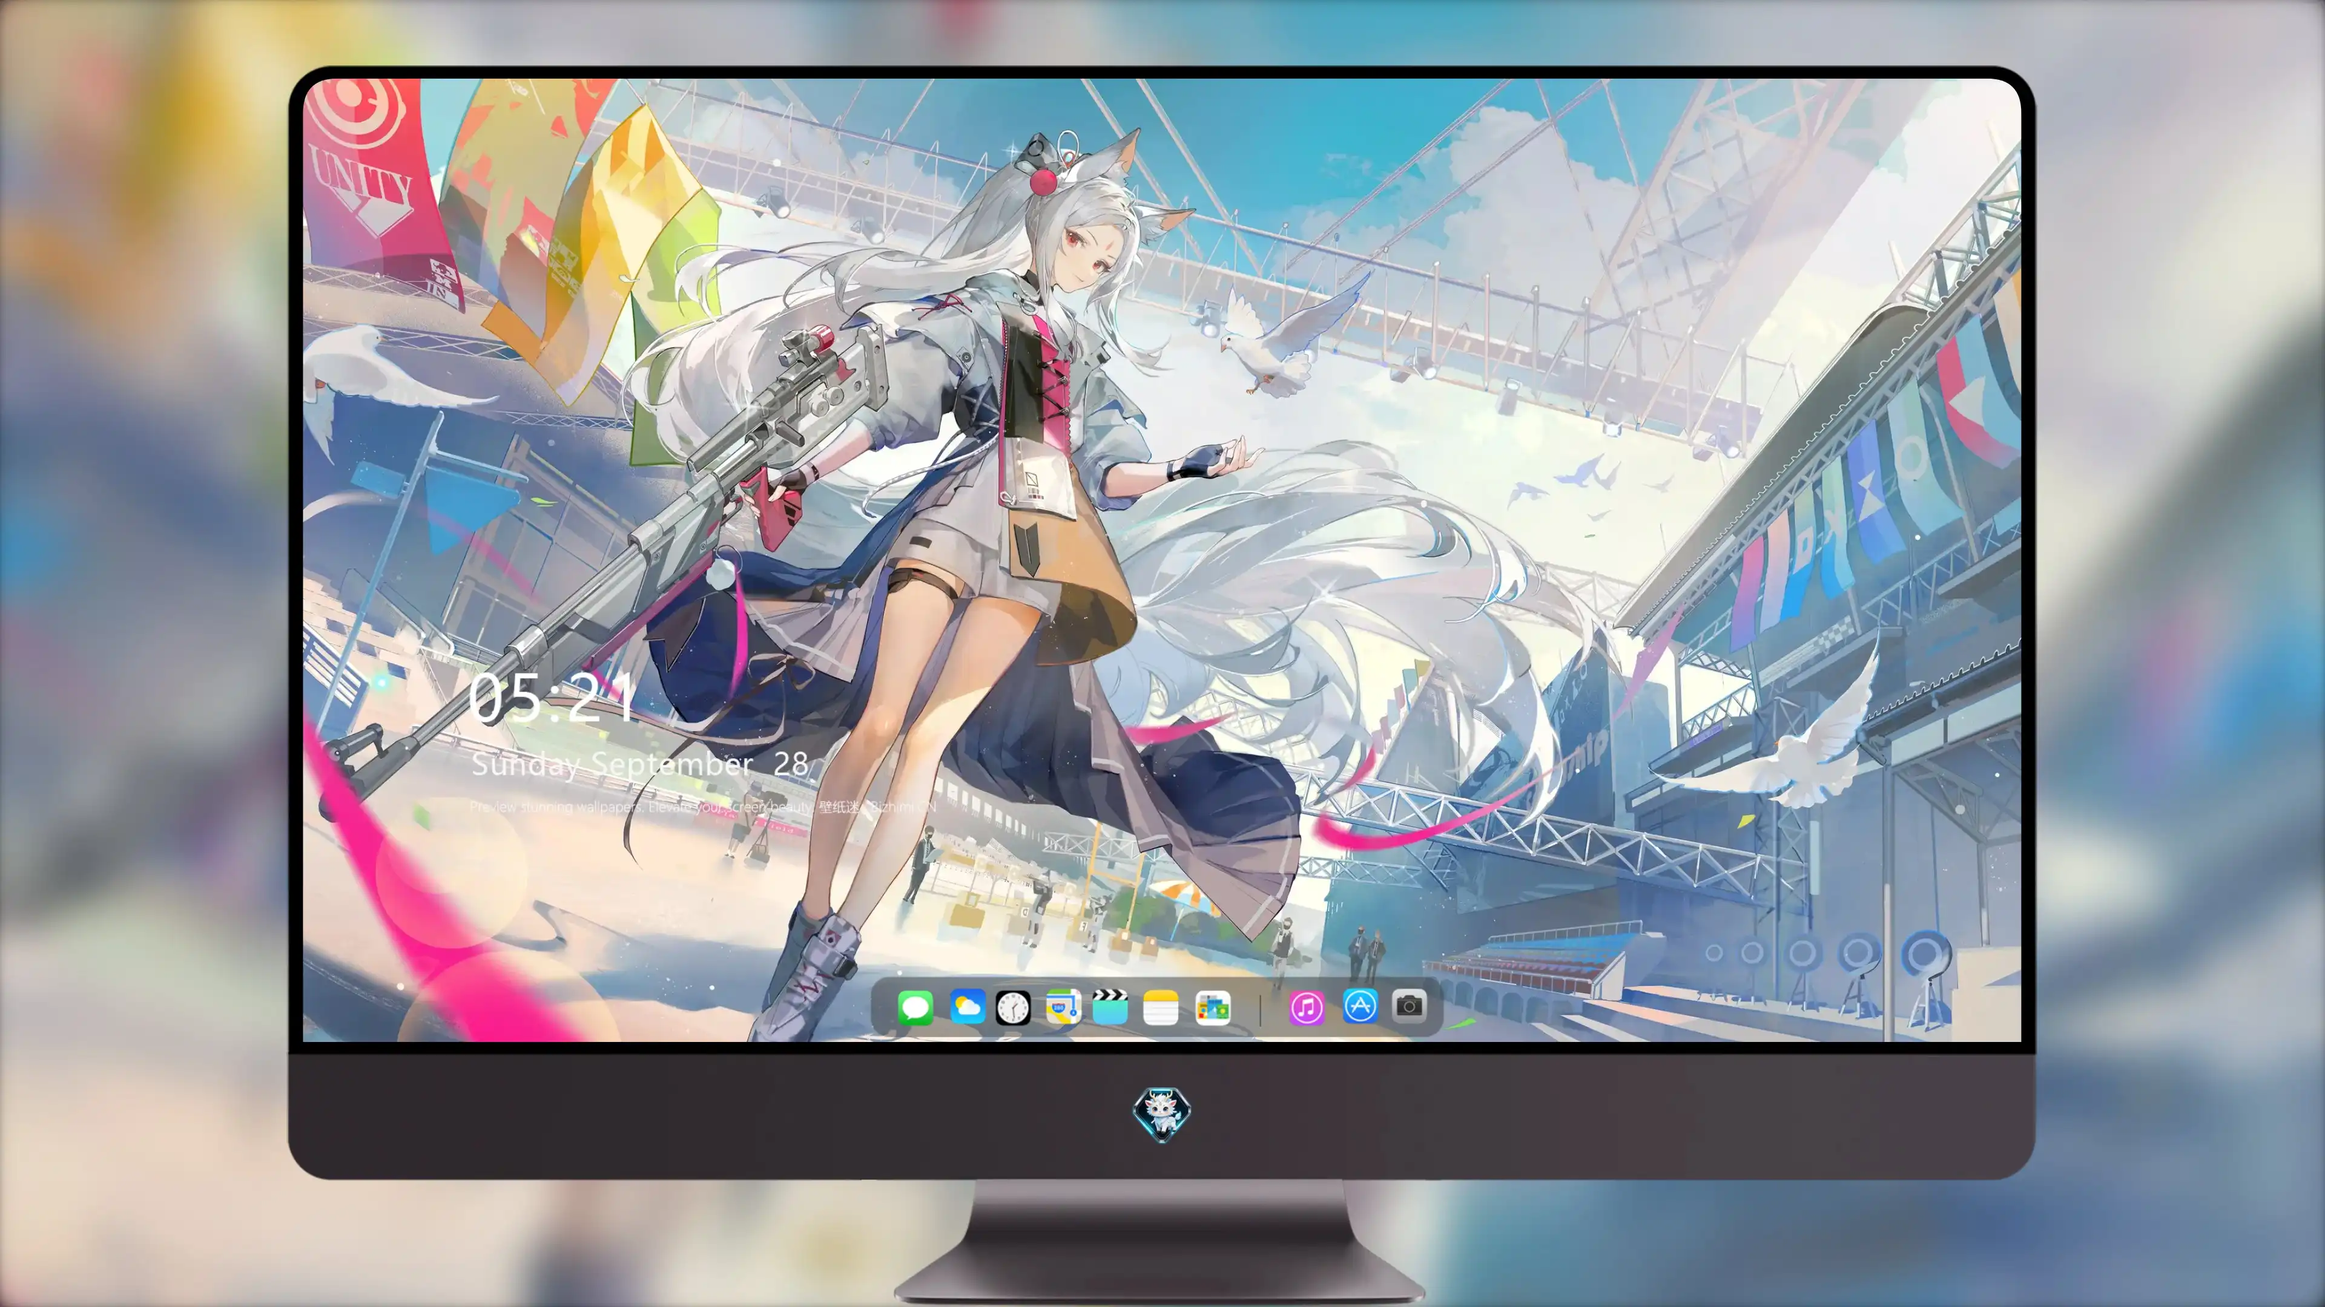The height and width of the screenshot is (1307, 2325).
Task: Launch the Videos clapperboard app
Action: click(1110, 1007)
